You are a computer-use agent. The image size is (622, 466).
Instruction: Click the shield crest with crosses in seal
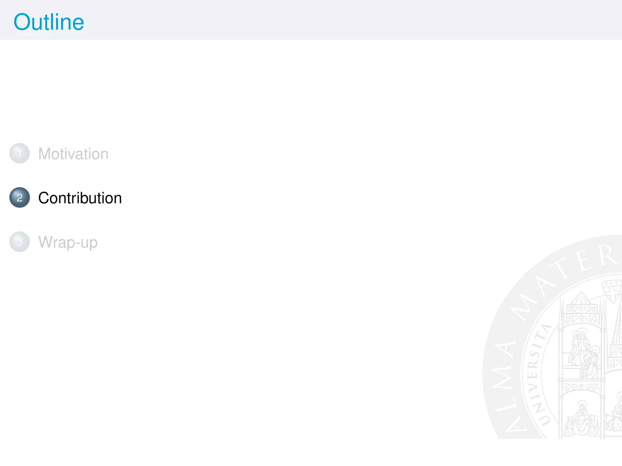point(612,290)
